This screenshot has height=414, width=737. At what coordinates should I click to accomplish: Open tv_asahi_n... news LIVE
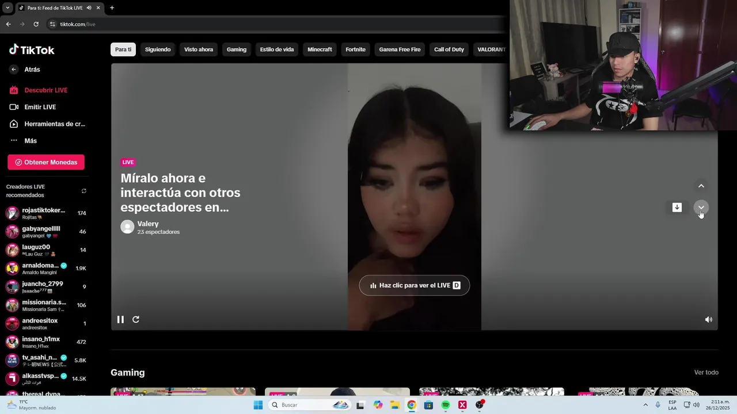pos(46,361)
